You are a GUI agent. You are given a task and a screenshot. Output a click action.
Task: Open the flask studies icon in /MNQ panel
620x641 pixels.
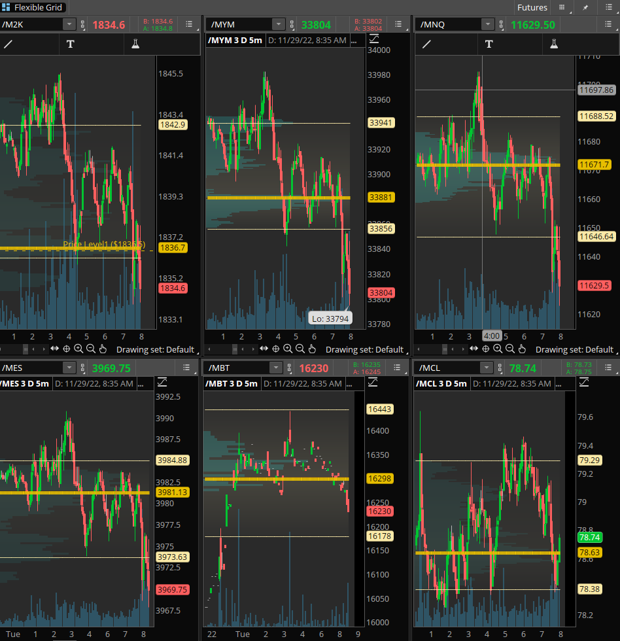[x=554, y=44]
